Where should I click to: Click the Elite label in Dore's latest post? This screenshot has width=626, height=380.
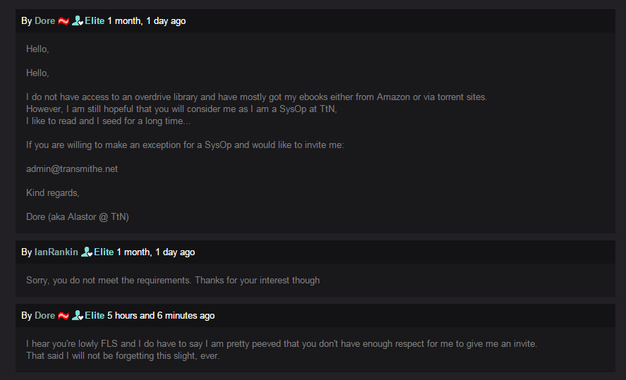tap(95, 316)
